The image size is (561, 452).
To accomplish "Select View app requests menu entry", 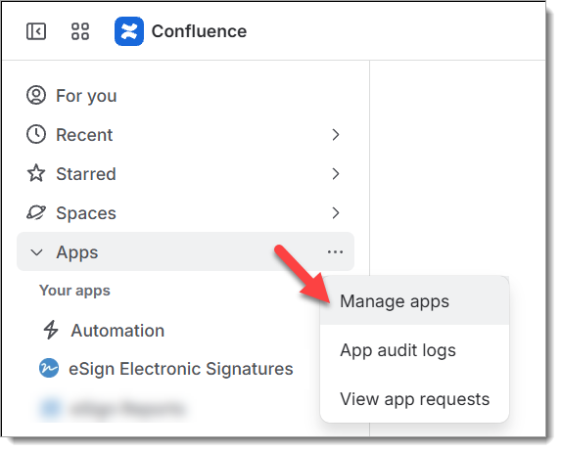I will coord(415,399).
